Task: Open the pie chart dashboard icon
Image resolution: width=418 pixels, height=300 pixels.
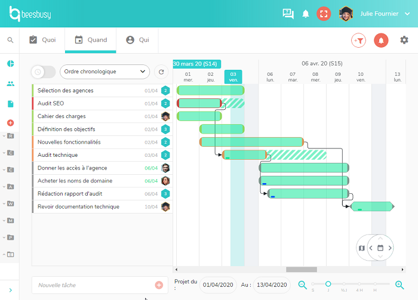Action: [10, 63]
